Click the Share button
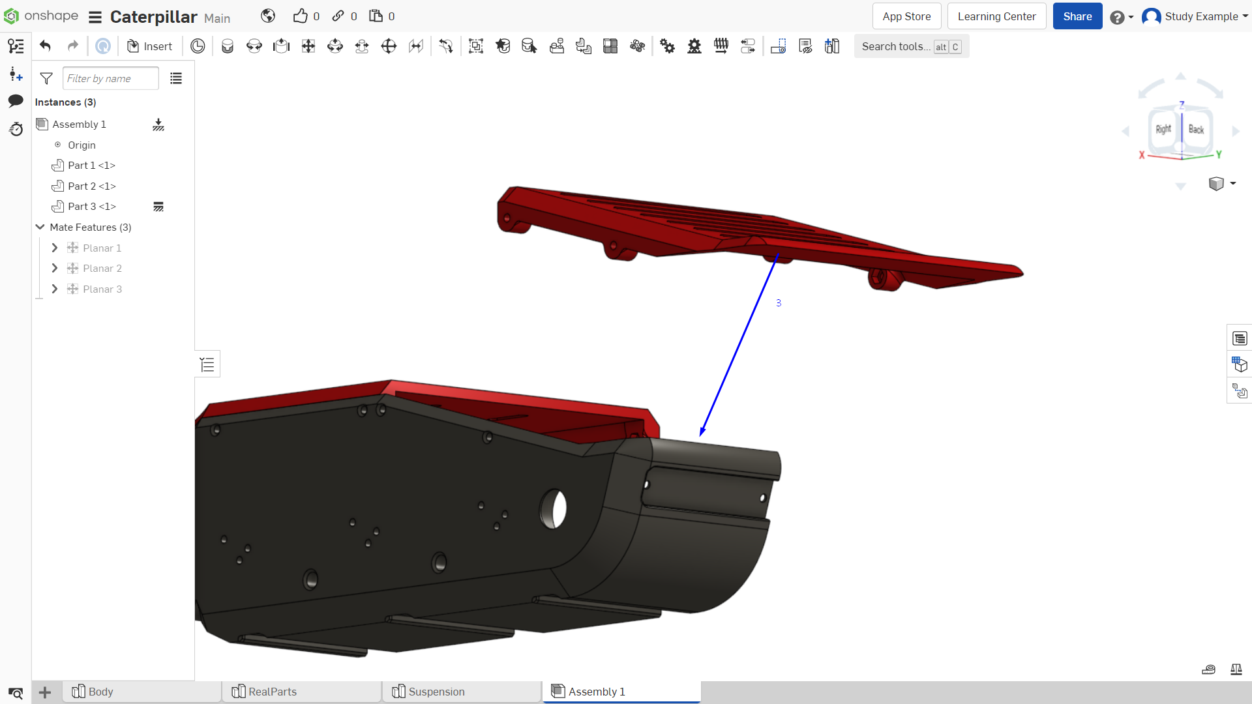Viewport: 1252px width, 704px height. [x=1077, y=16]
